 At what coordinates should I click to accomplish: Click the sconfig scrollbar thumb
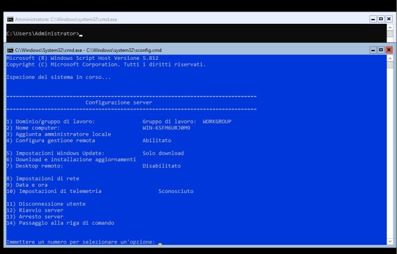390,65
